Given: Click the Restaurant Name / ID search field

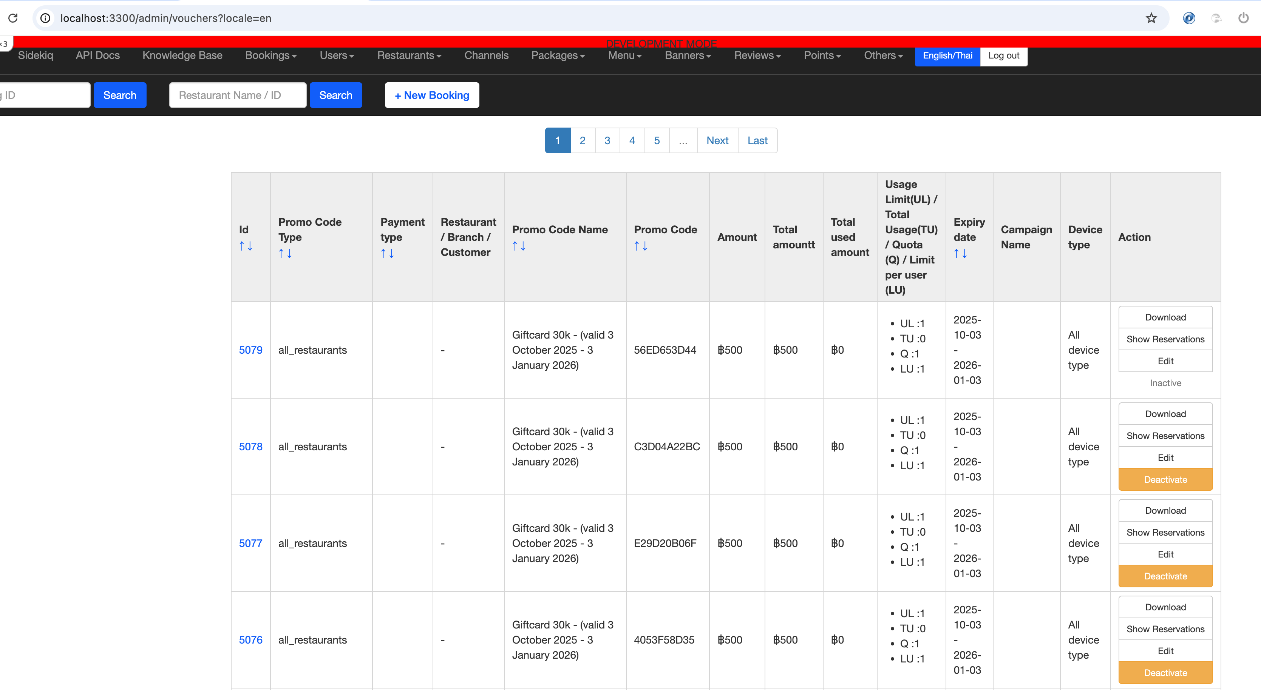Looking at the screenshot, I should pyautogui.click(x=237, y=95).
